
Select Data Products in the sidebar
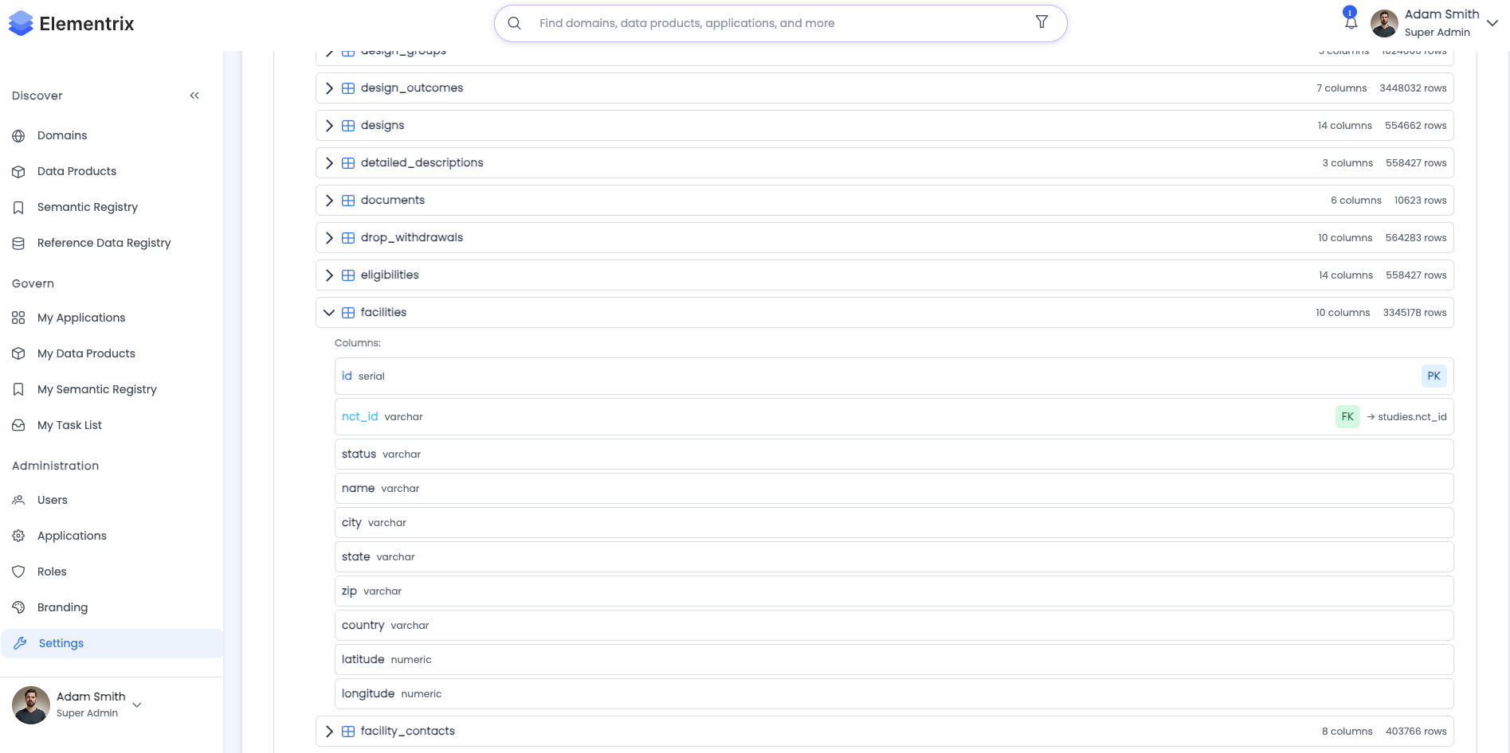[76, 171]
